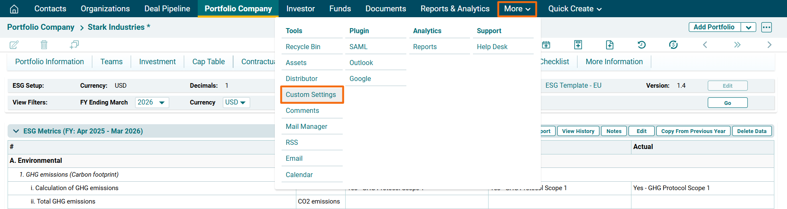The height and width of the screenshot is (209, 787).
Task: Click the trash delete icon
Action: 44,44
